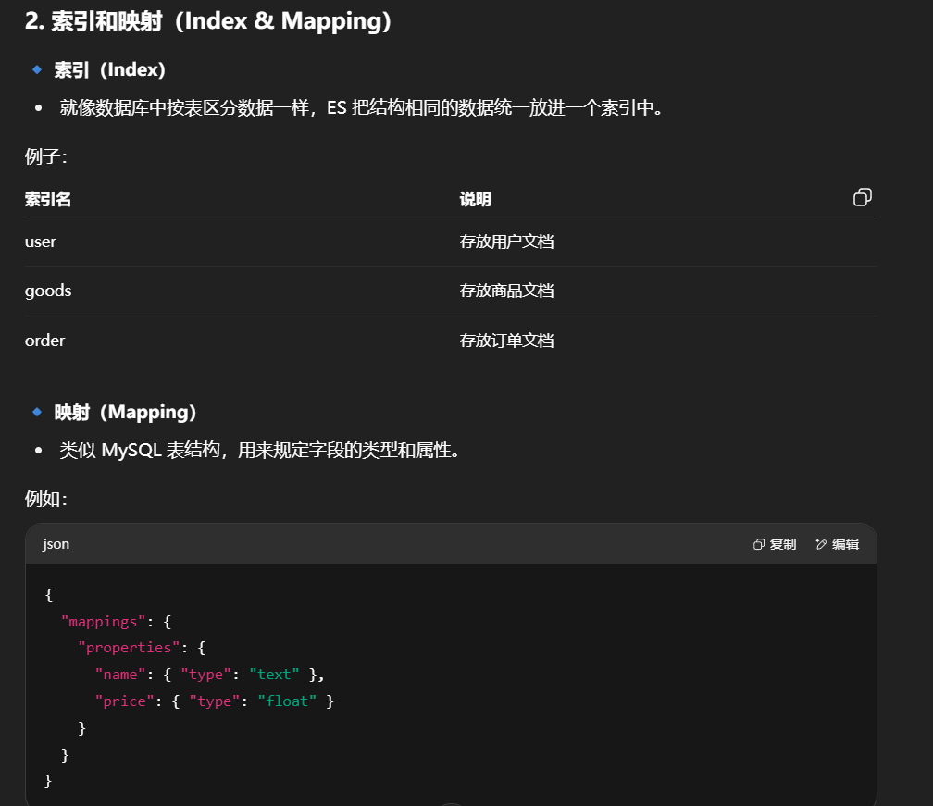Click the 存放用户文档 description cell

[x=506, y=242]
